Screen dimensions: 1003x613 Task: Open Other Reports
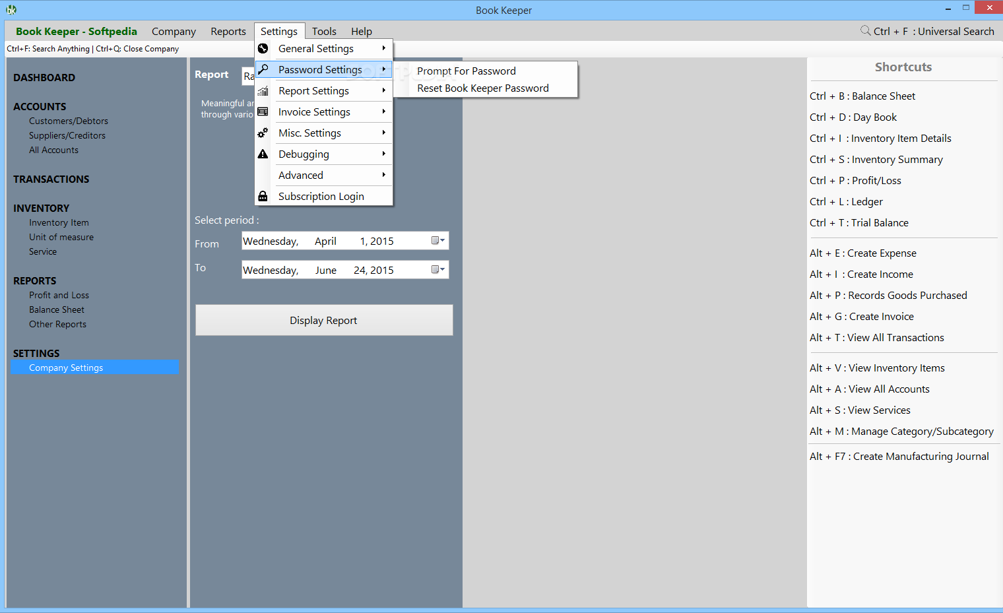coord(57,324)
